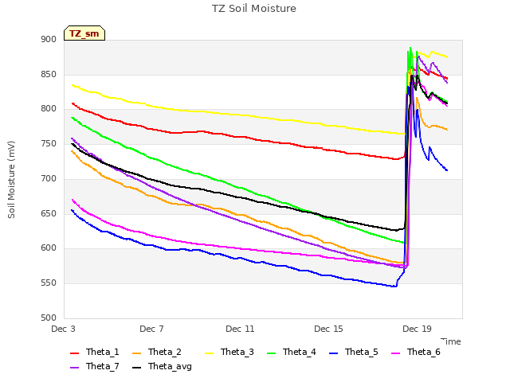The height and width of the screenshot is (382, 510).
Task: Click the Time axis label
Action: (x=451, y=341)
